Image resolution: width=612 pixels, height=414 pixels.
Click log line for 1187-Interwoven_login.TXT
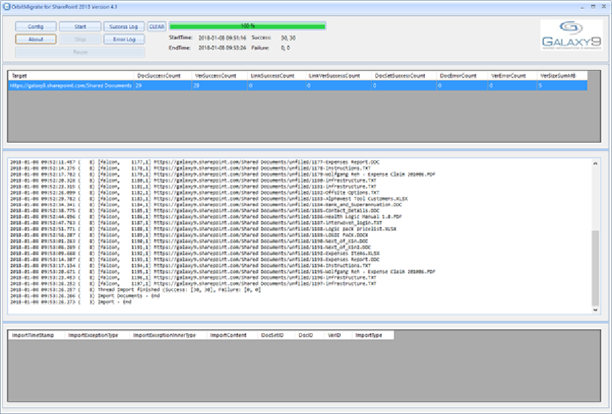tap(197, 223)
